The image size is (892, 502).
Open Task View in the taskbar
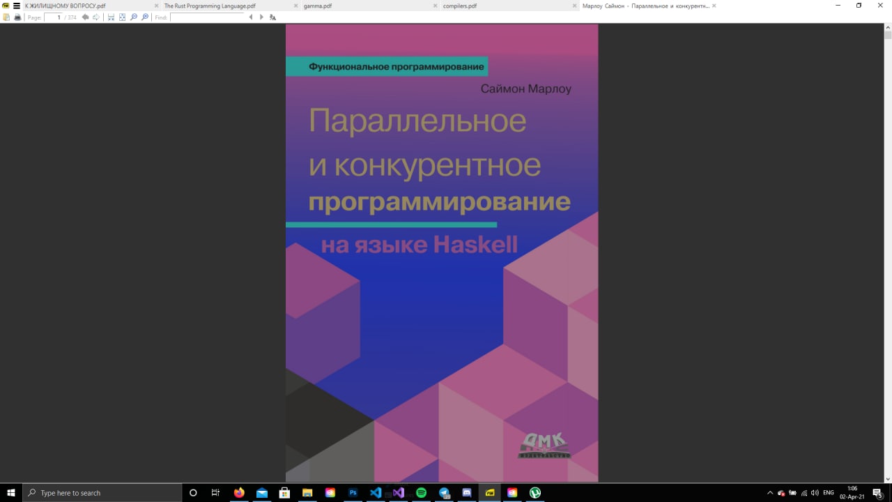click(215, 492)
